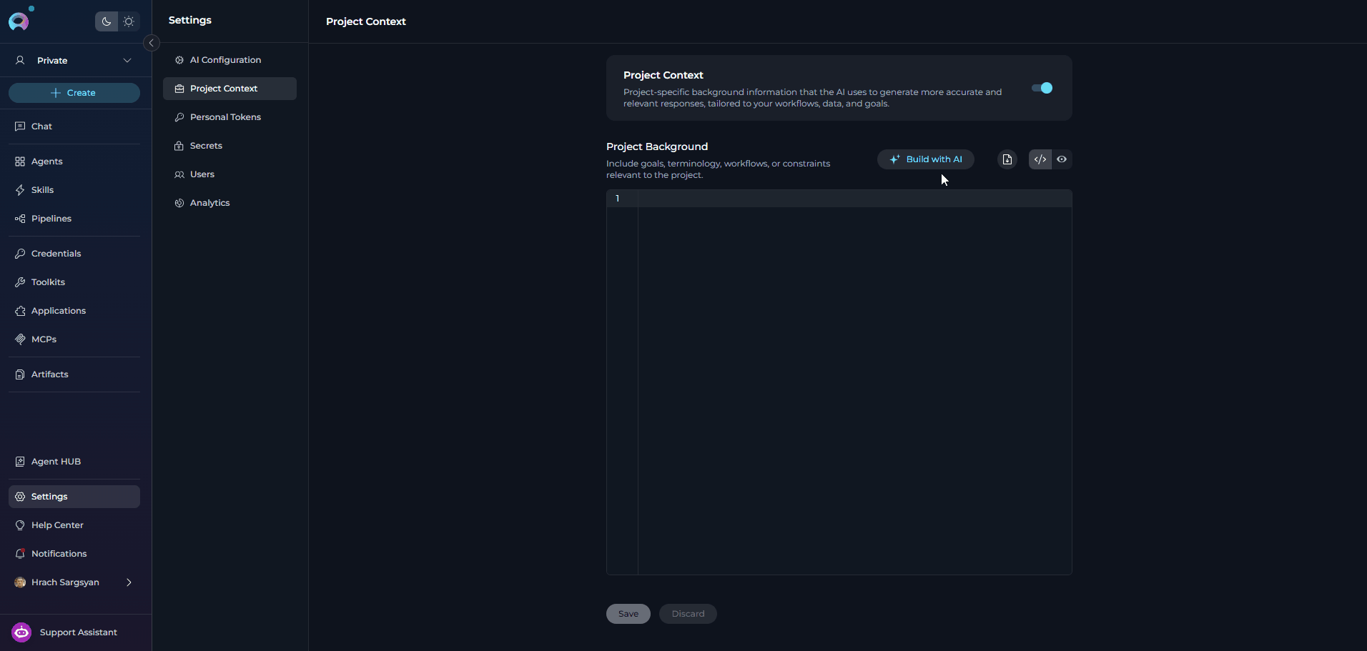1367x651 pixels.
Task: Open Toolkits from sidebar
Action: pyautogui.click(x=74, y=282)
